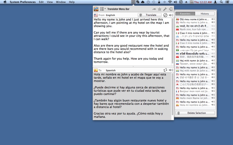Screen dimensions: 233x145
Task: Click the translation text vertical scrollbar
Action: (x=172, y=94)
